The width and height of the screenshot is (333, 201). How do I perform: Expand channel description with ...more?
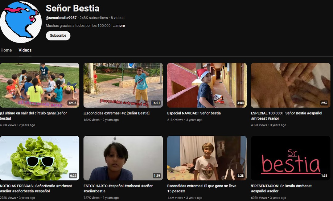pos(119,26)
